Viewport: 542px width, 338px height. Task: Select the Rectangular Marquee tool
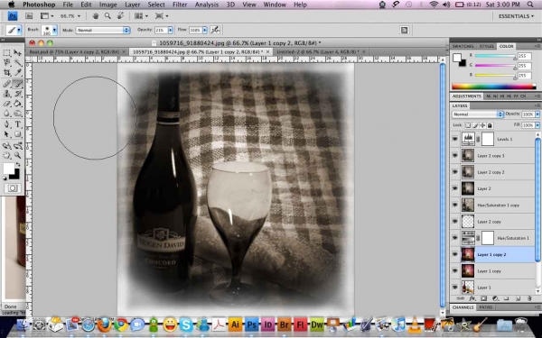[7, 53]
